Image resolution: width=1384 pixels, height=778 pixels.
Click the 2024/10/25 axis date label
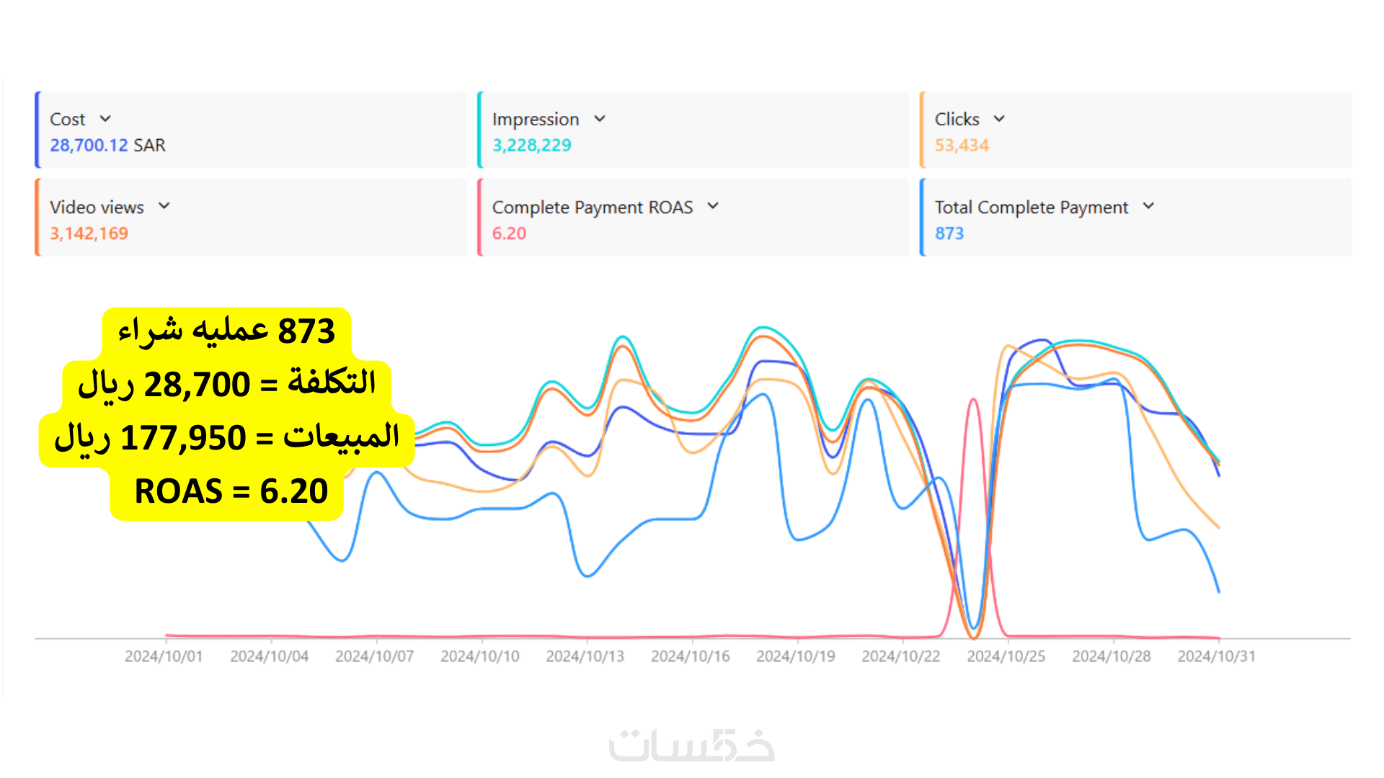1006,656
